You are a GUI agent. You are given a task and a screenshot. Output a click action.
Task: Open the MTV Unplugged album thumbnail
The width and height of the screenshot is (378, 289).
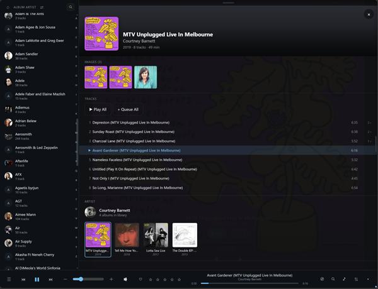[x=98, y=239]
